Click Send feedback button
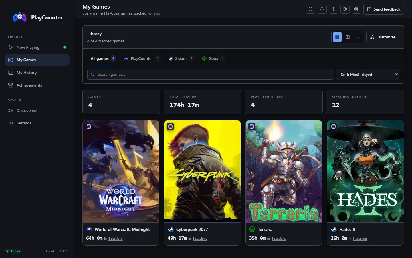 383,9
